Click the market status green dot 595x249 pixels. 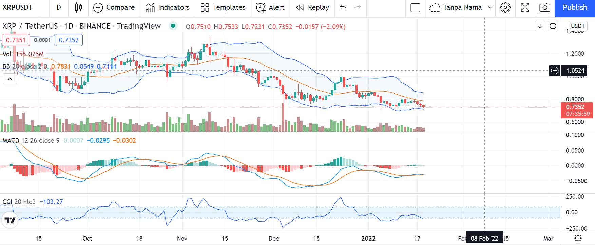click(173, 26)
